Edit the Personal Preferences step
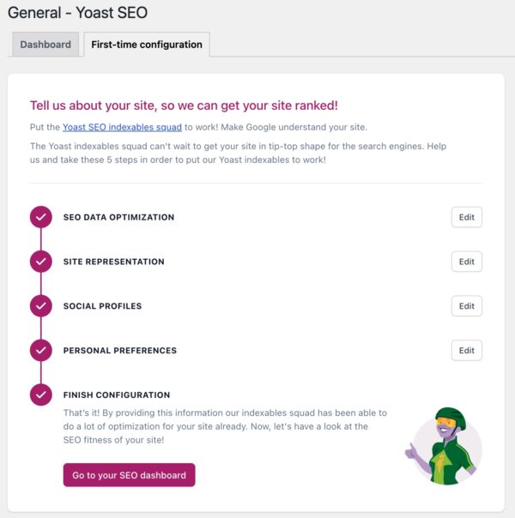 467,350
